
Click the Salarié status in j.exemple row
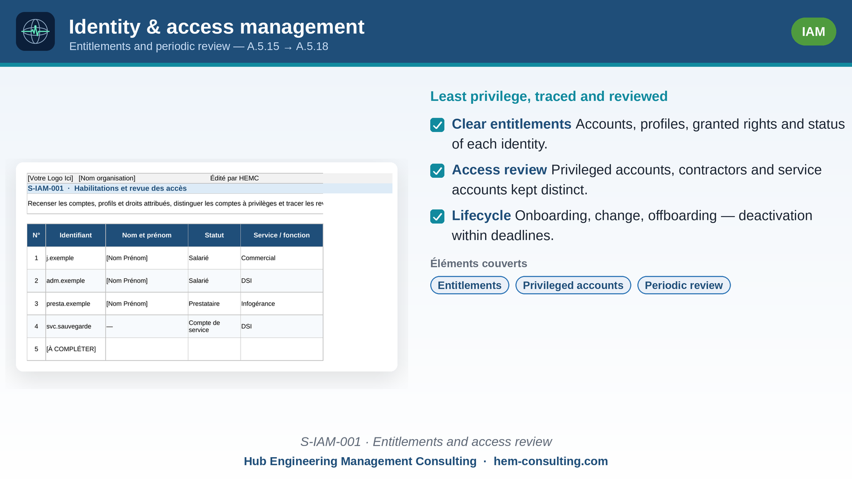(x=214, y=258)
